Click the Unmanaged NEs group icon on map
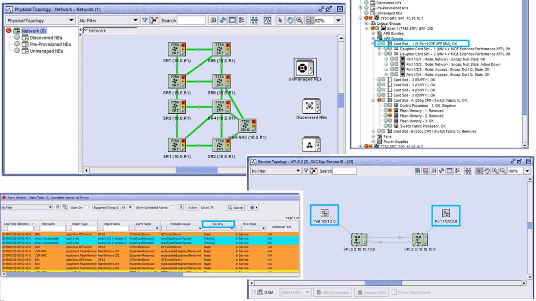 [305, 67]
